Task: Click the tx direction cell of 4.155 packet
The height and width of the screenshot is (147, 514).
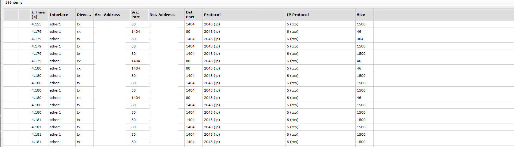Action: (x=85, y=24)
